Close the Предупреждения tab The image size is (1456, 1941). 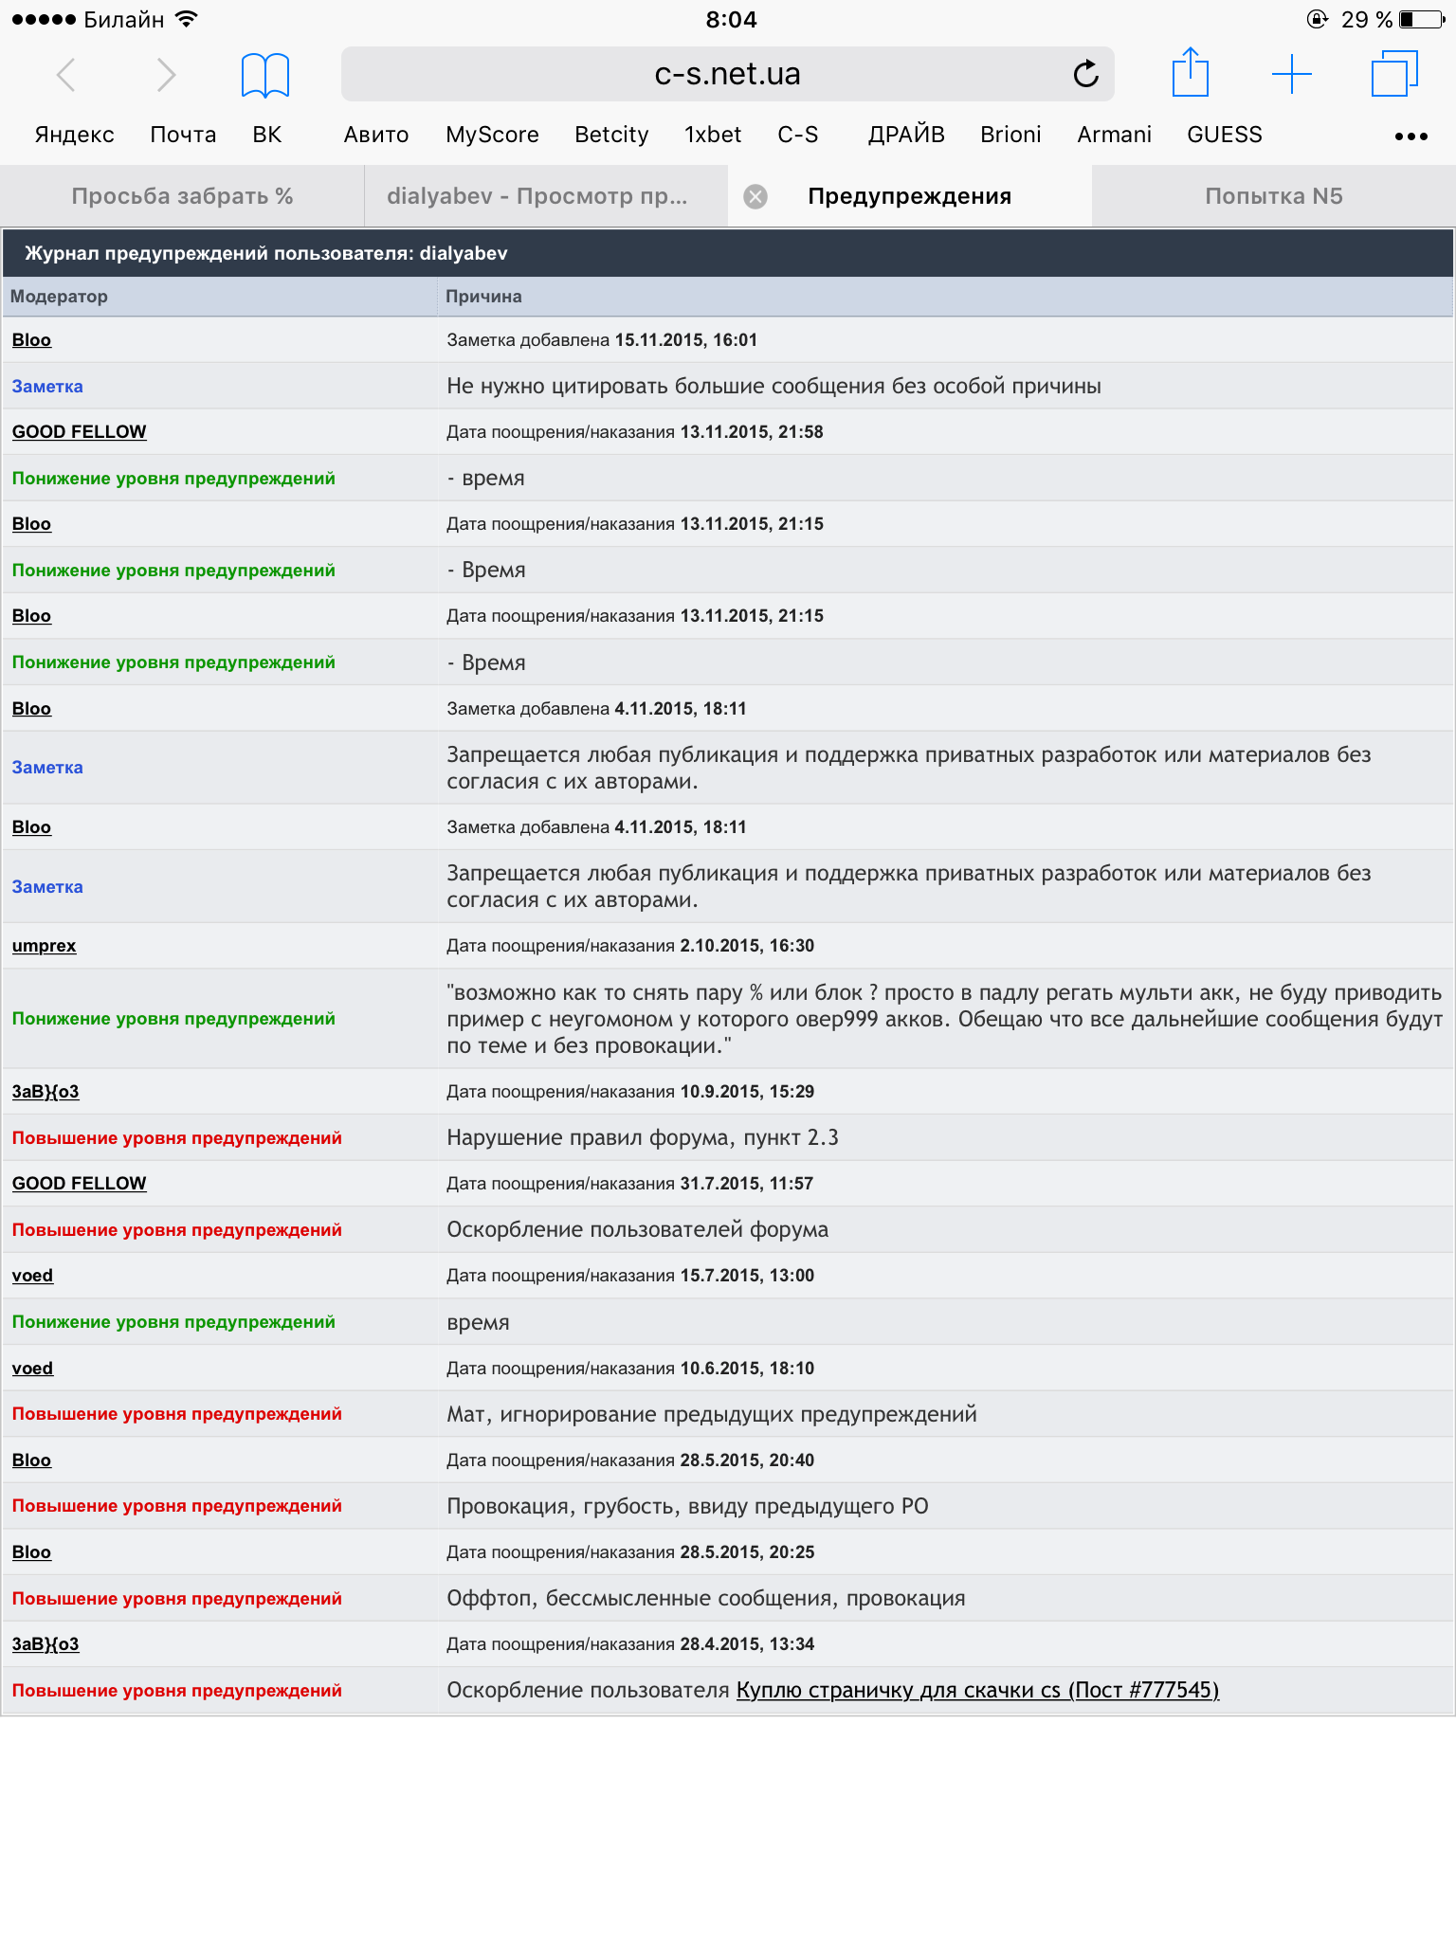pos(755,196)
